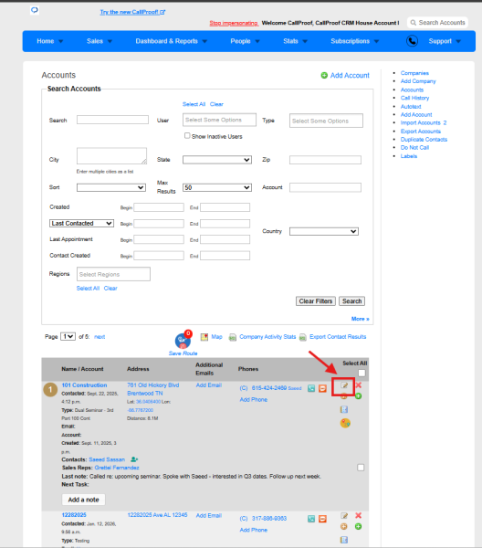Click orange text message icon for 101 Construction

pos(322,388)
